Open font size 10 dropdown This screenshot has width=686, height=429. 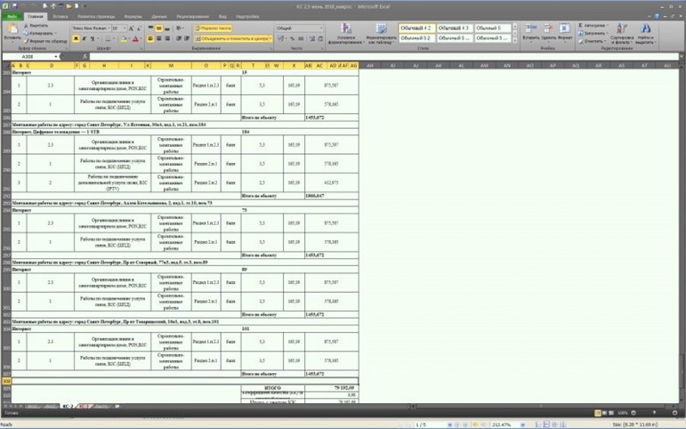click(x=125, y=28)
